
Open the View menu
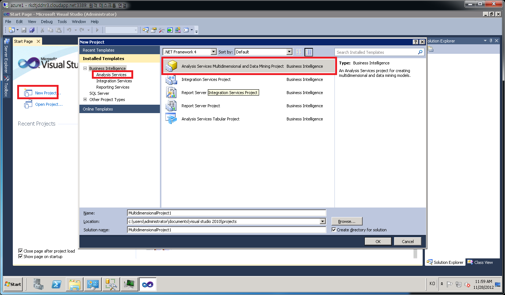pos(32,22)
